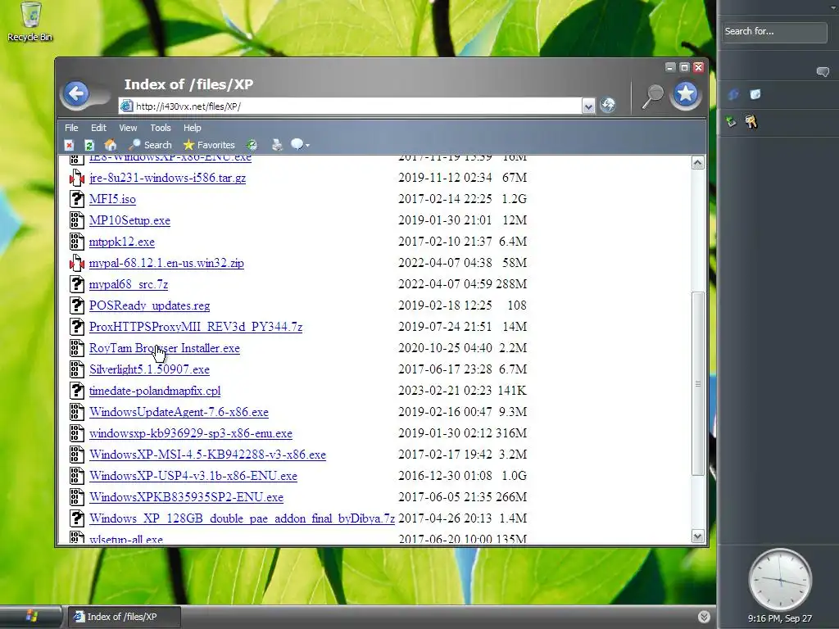Viewport: 839px width, 629px height.
Task: Open History toolbar icon
Action: tap(252, 145)
